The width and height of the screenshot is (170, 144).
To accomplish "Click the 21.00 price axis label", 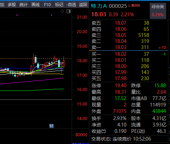I will point(82,17).
